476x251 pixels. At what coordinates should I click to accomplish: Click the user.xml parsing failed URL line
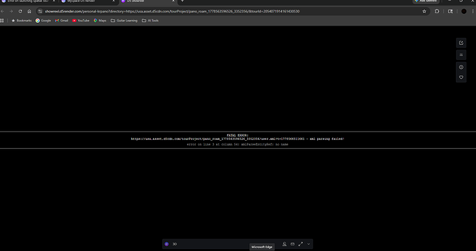pos(237,139)
